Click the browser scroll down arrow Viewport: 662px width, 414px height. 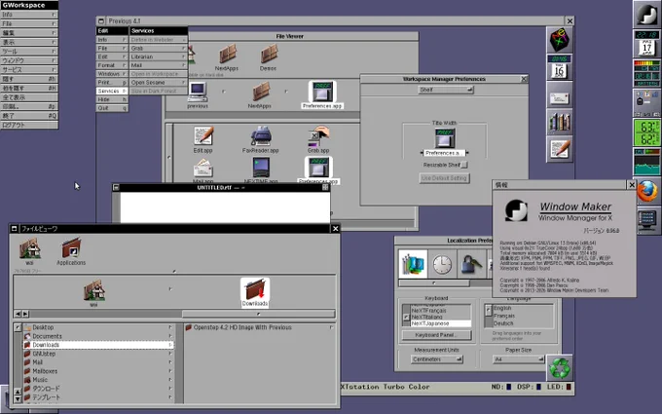point(18,398)
